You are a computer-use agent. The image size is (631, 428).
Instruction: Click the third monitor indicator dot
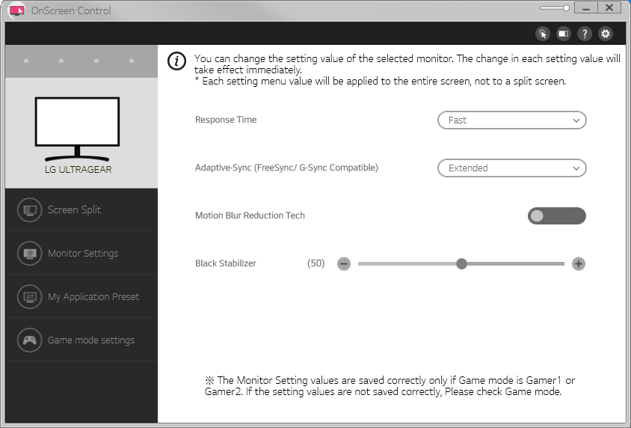coord(96,61)
